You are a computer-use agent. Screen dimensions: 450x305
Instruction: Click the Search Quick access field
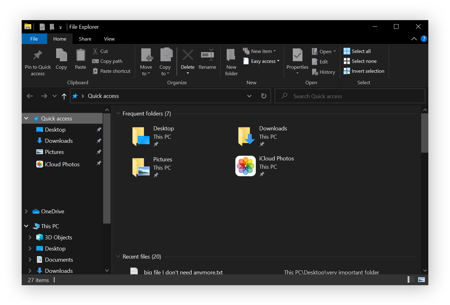(x=350, y=96)
